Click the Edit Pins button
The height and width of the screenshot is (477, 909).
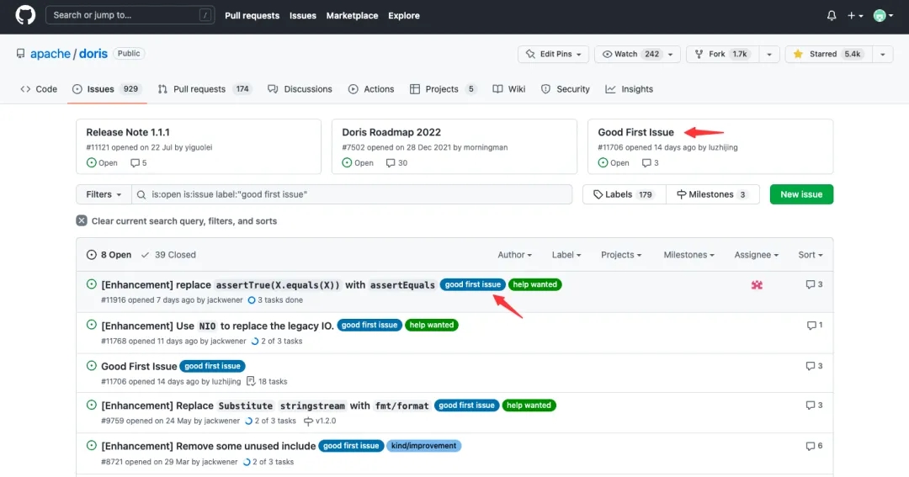click(553, 54)
